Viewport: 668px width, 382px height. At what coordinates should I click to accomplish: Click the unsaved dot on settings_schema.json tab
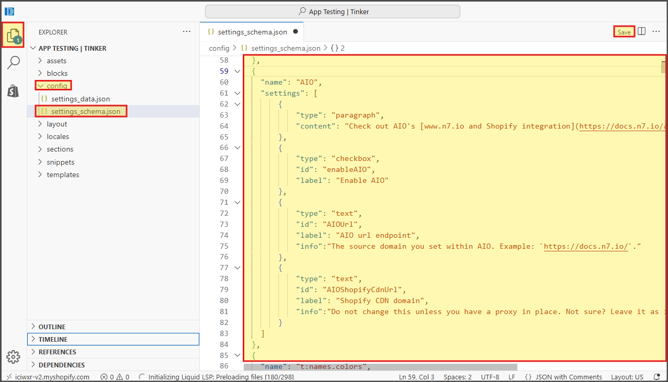click(295, 31)
